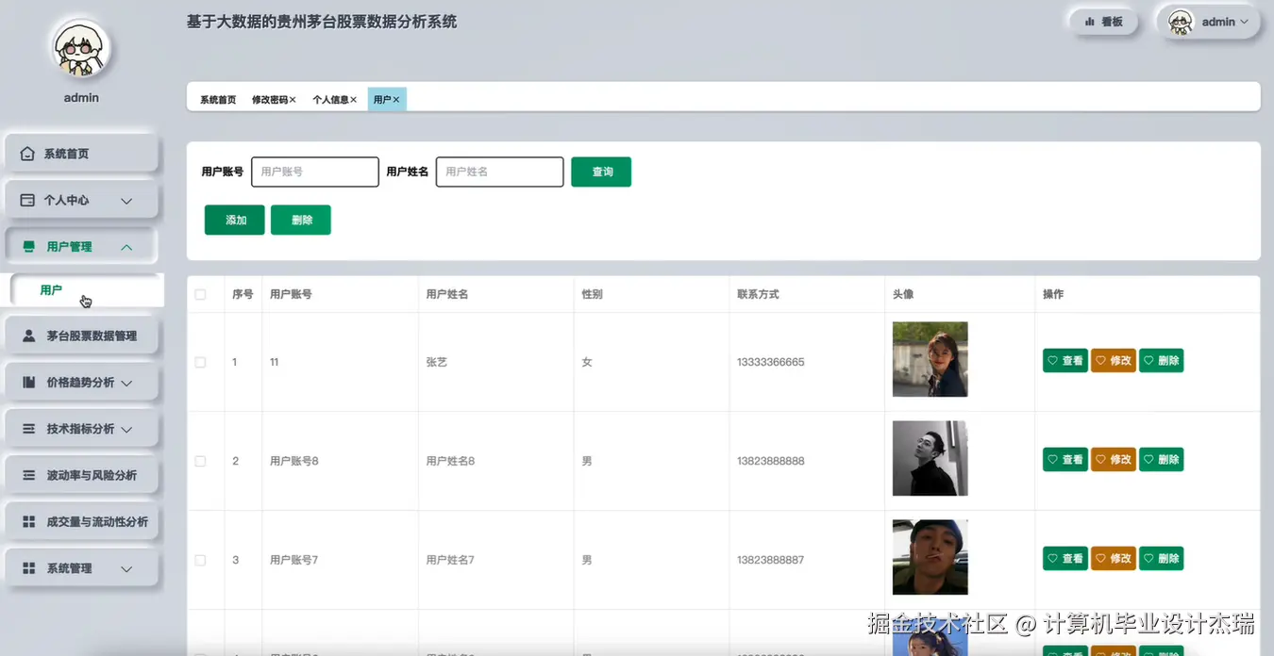This screenshot has width=1274, height=656.
Task: Click the black-and-white avatar of 用户姓名8
Action: point(930,458)
